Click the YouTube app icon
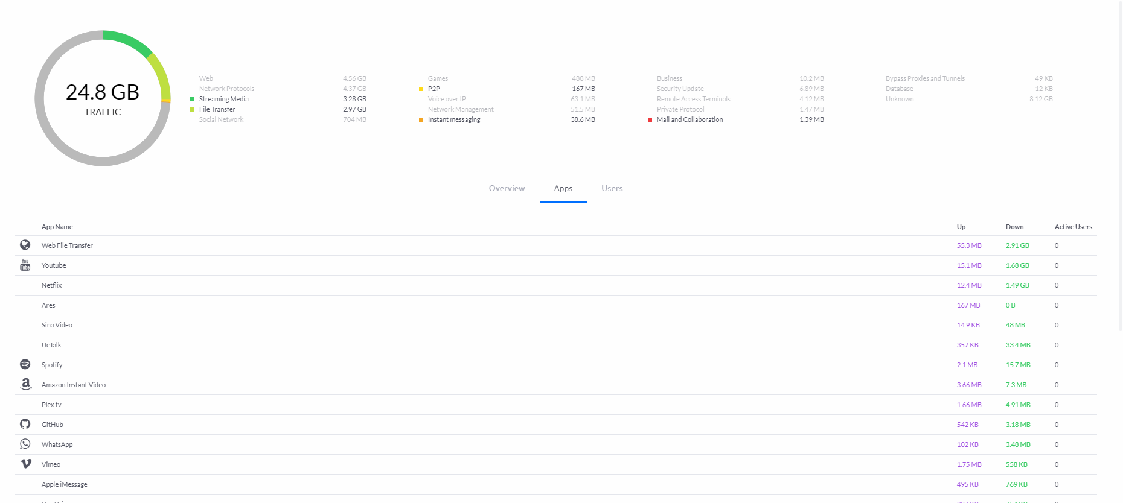 [25, 265]
